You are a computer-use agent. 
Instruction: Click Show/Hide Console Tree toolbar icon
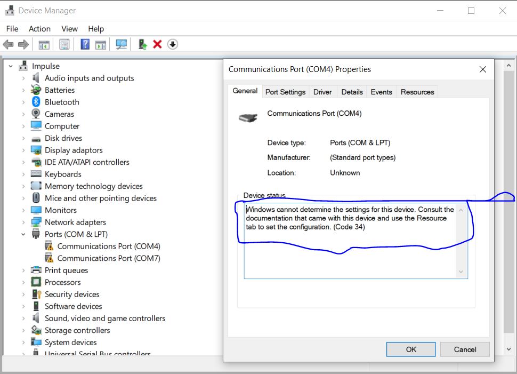[44, 44]
